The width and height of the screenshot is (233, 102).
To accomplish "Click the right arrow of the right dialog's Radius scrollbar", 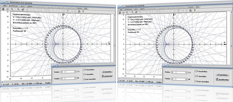I will [186, 73].
